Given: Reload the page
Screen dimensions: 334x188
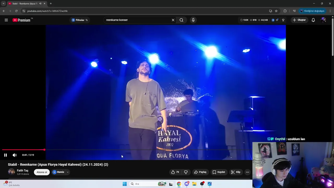Looking at the screenshot, I should point(16,11).
